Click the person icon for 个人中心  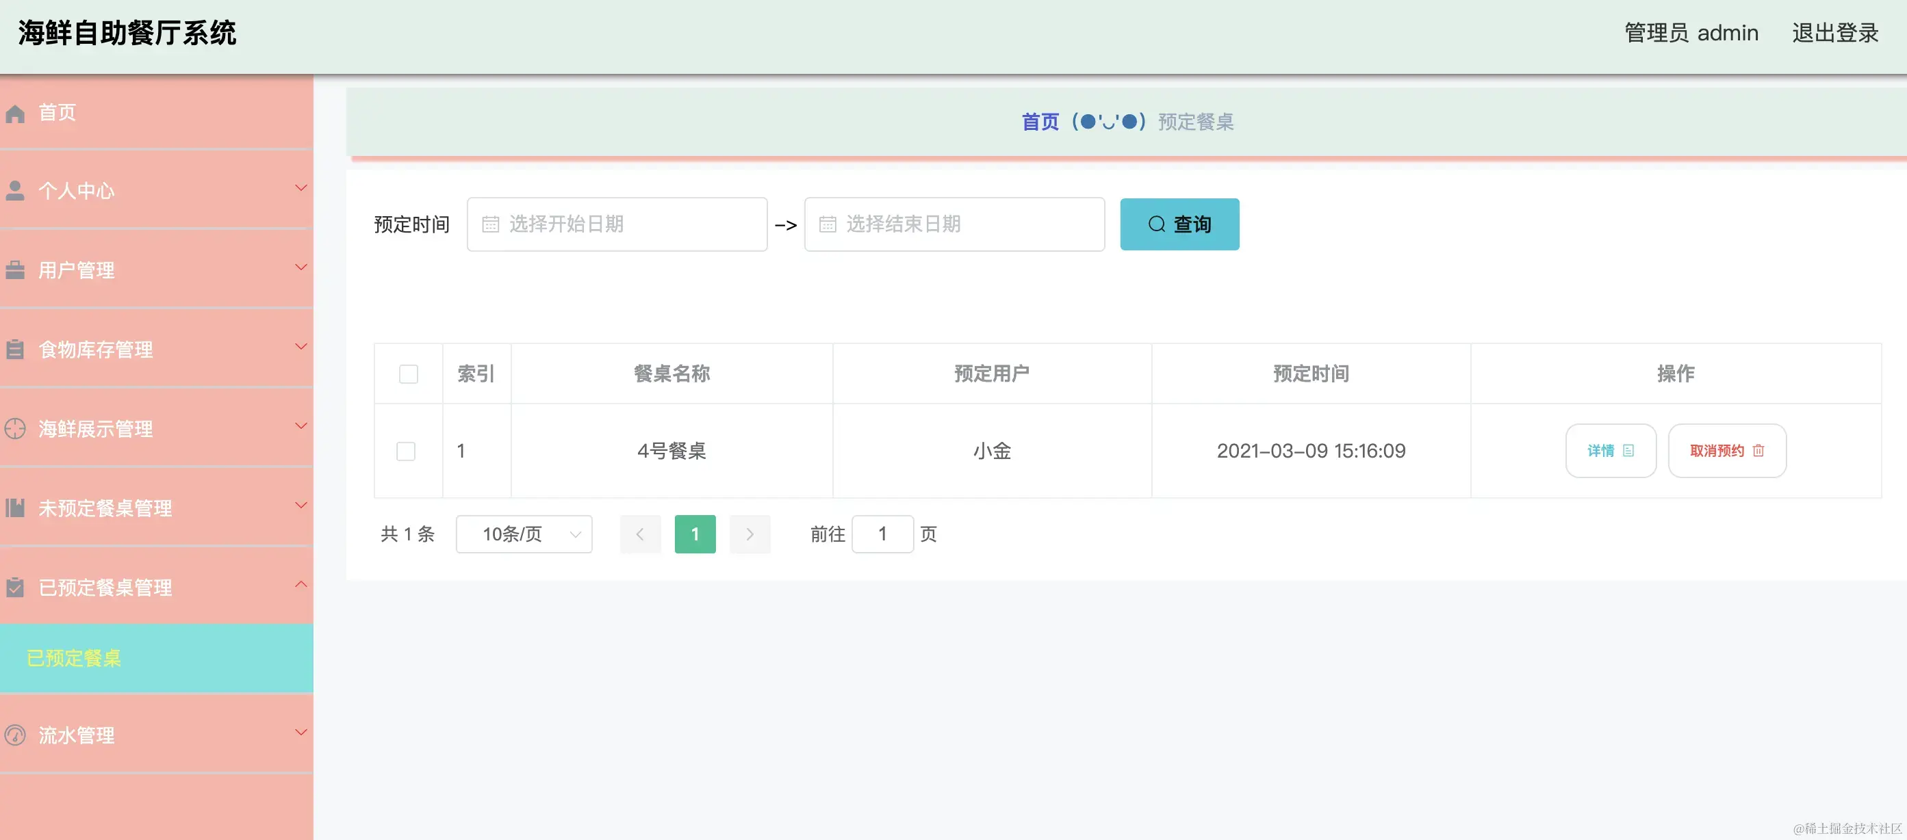[15, 191]
